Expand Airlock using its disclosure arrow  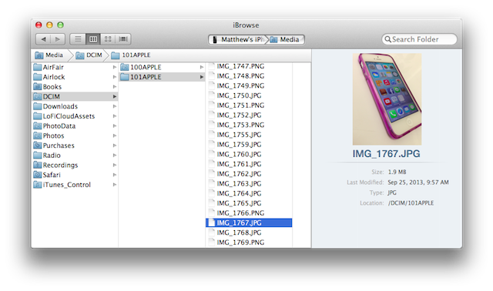[x=115, y=77]
